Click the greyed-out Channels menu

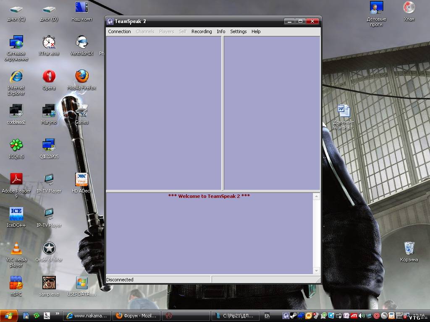[145, 31]
